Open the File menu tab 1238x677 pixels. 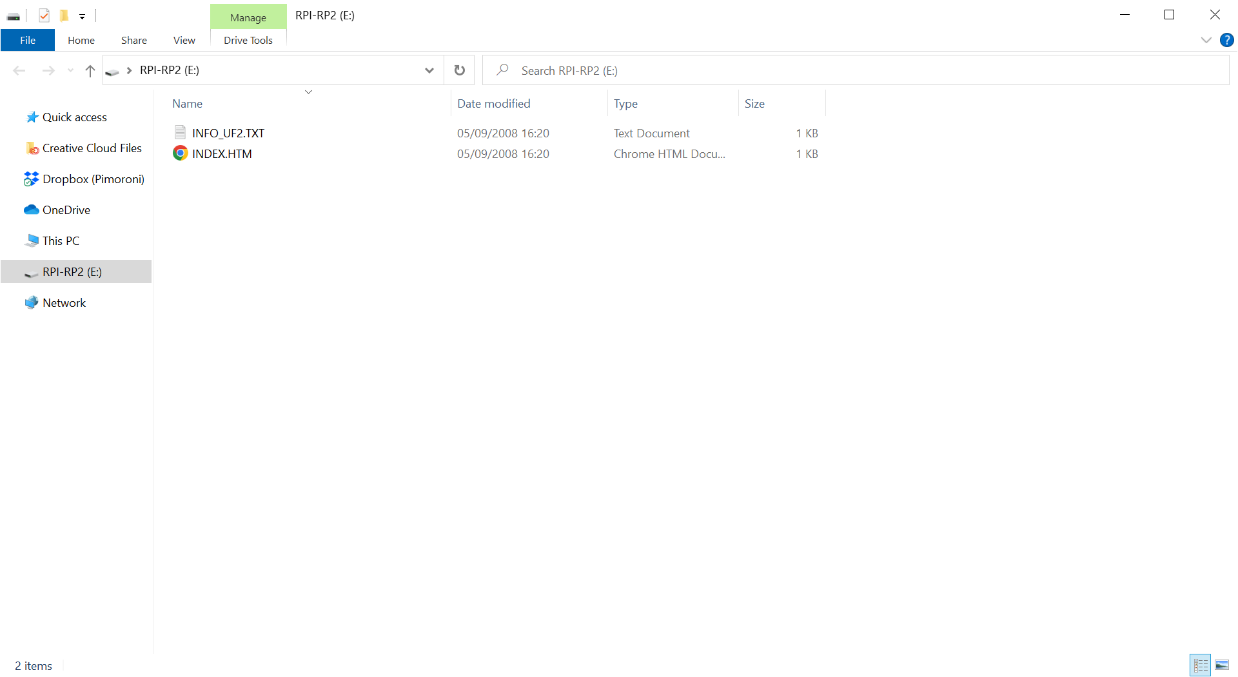click(28, 40)
